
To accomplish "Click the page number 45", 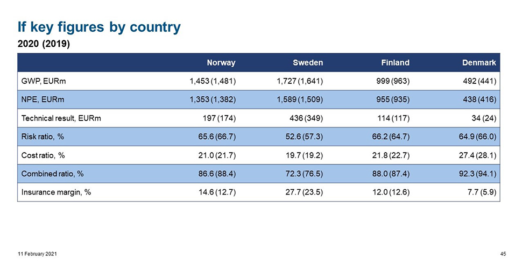I will (504, 254).
